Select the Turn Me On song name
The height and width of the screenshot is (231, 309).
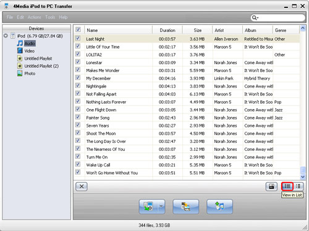[x=97, y=157]
